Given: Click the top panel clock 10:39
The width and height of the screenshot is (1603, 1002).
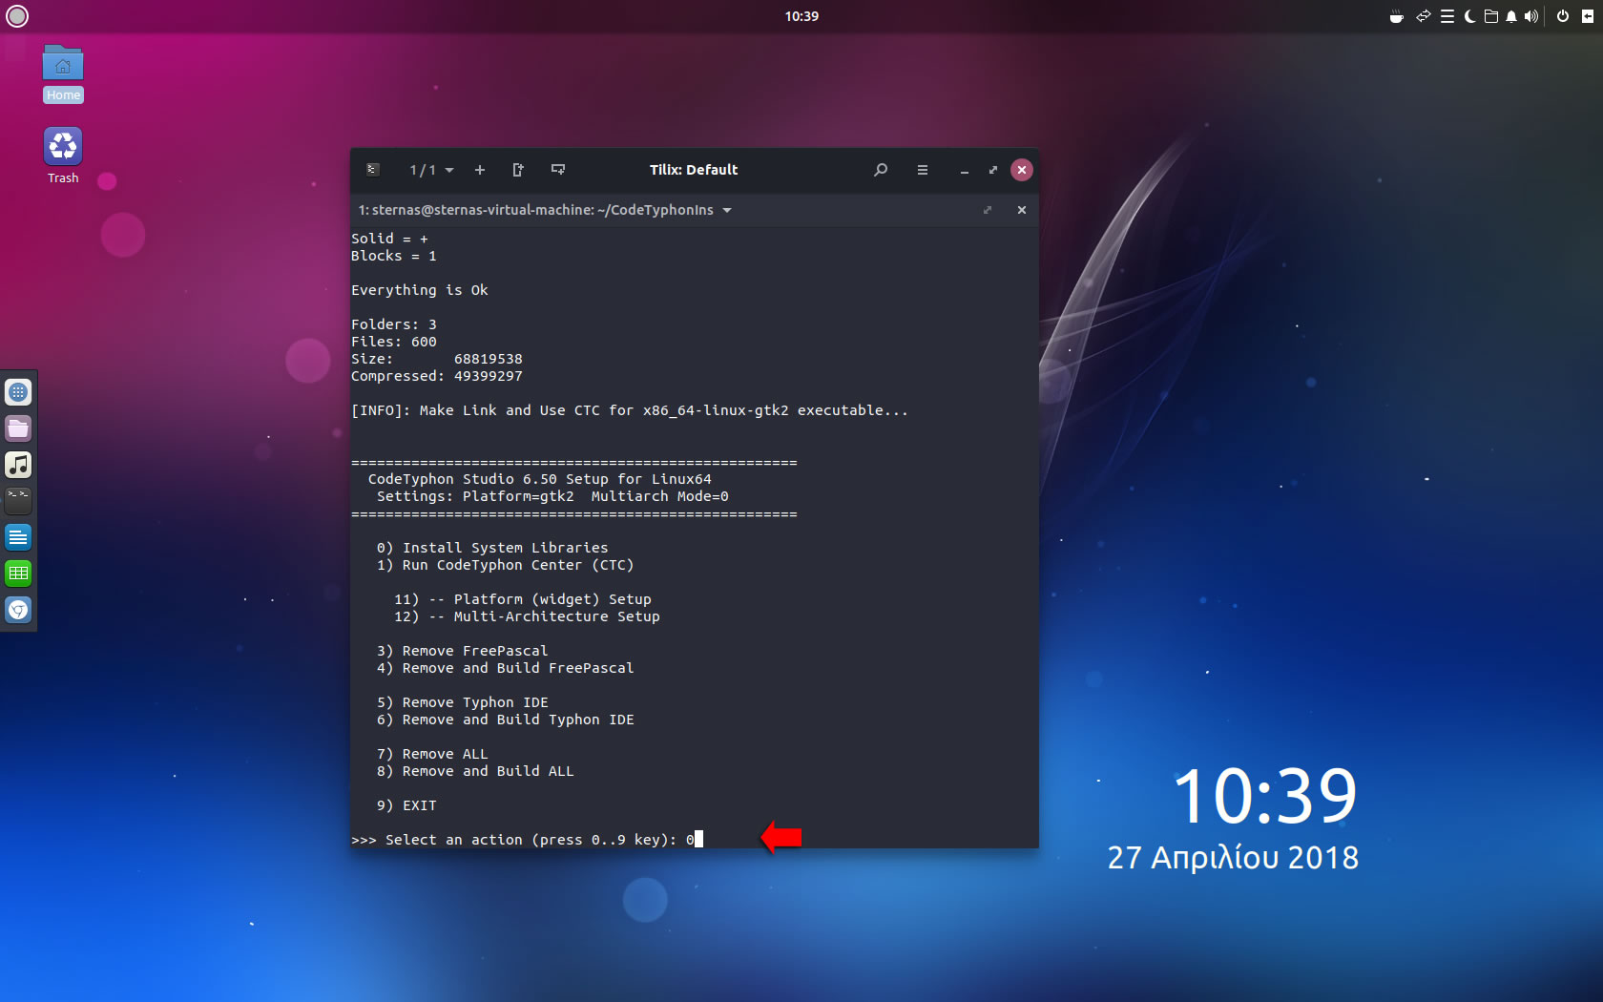Looking at the screenshot, I should pos(801,16).
